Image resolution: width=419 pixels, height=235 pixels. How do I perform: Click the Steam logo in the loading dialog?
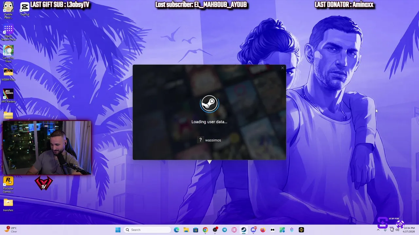click(x=209, y=104)
